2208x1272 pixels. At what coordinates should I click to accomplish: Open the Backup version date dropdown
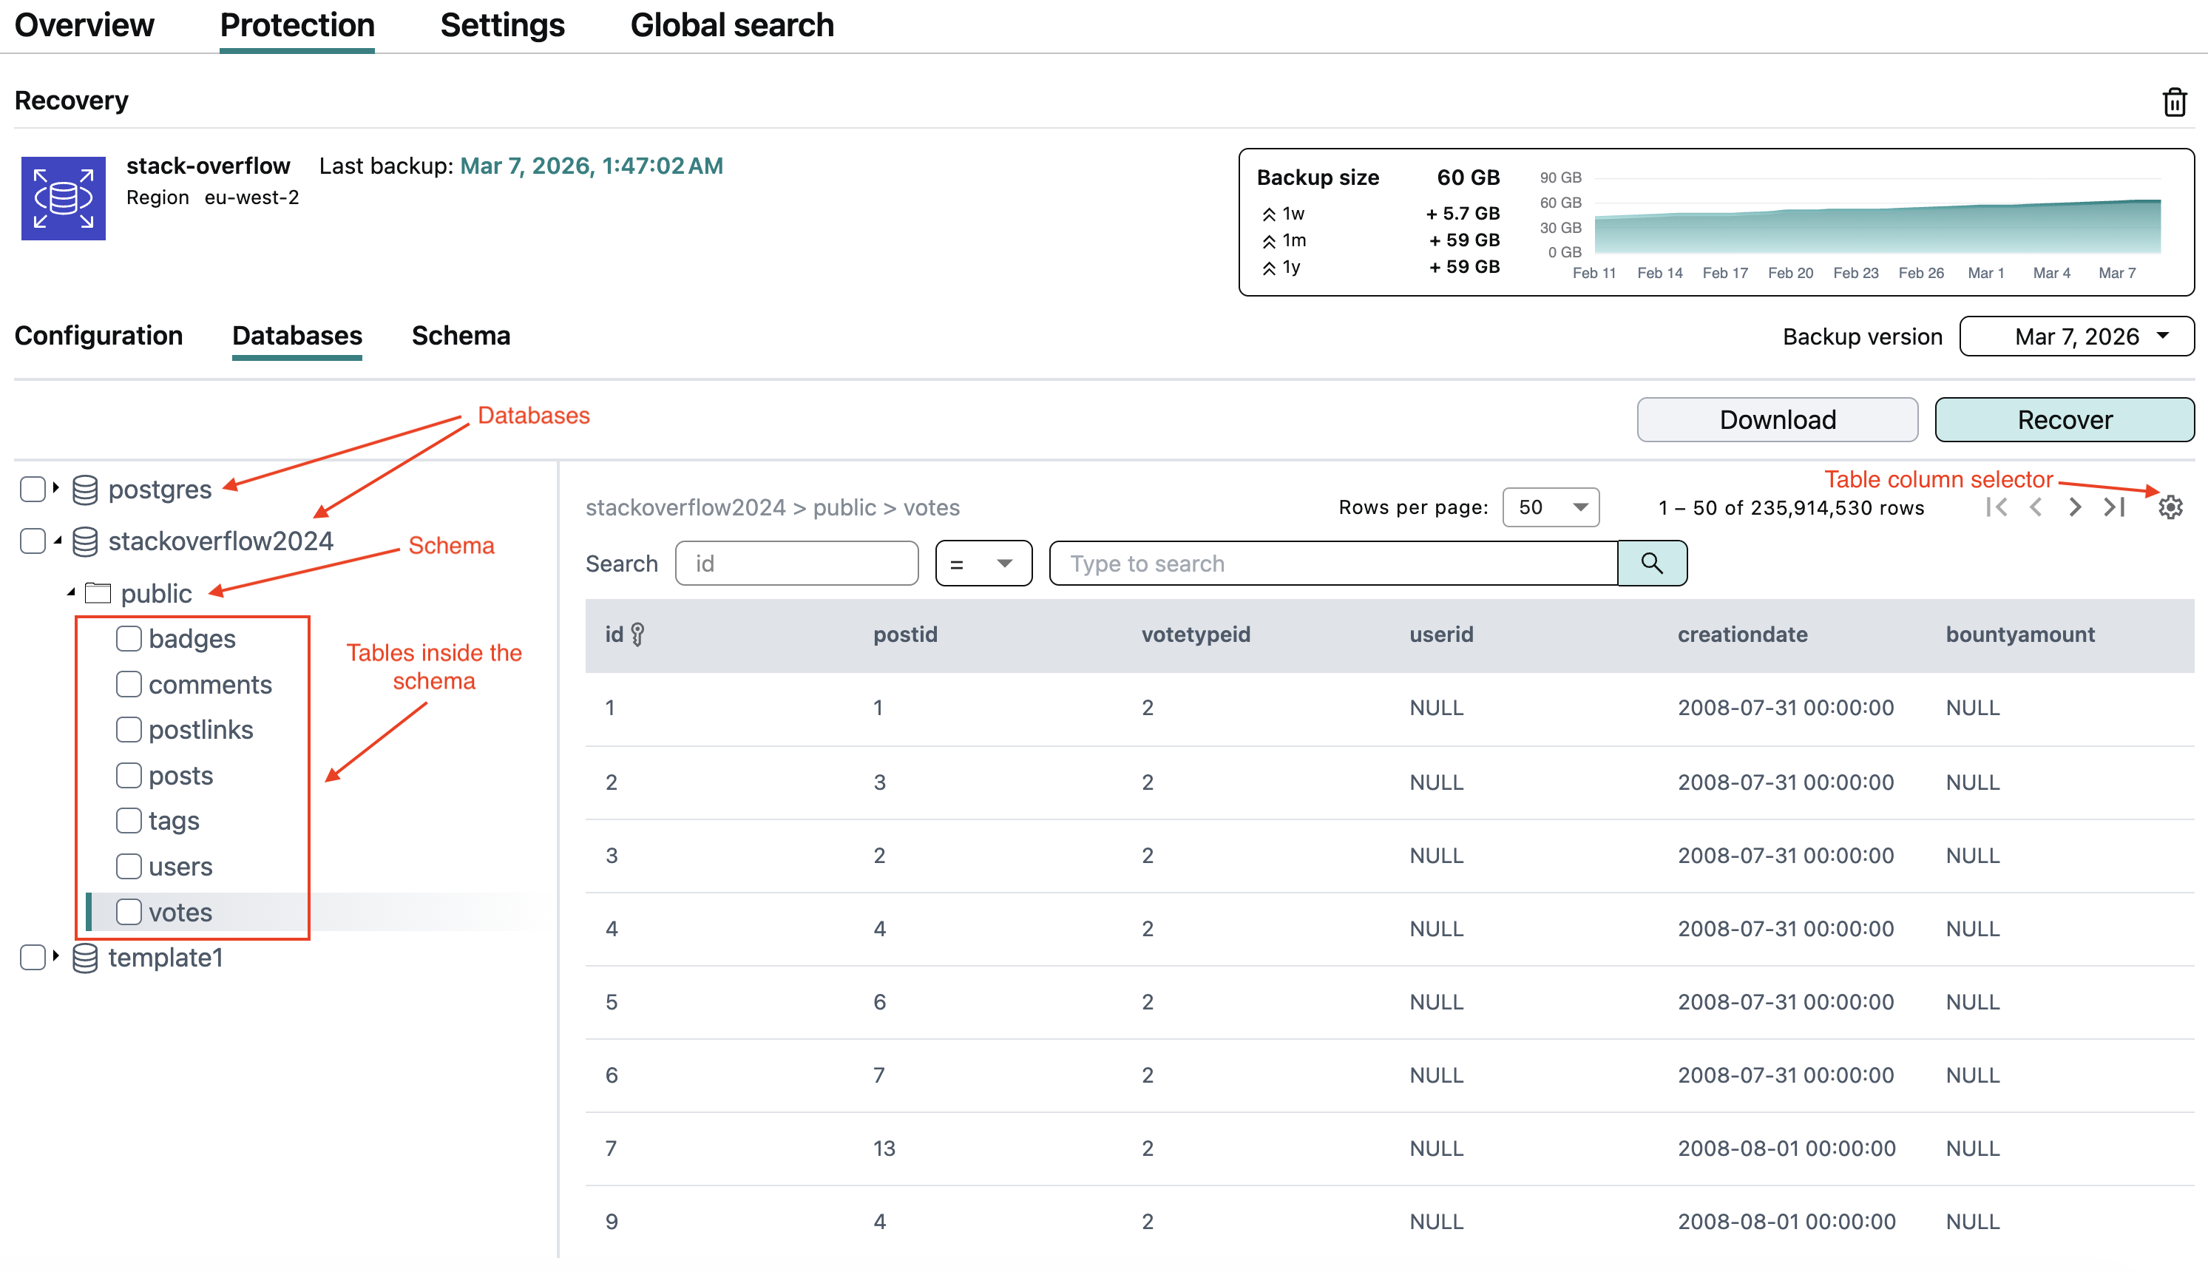(2076, 336)
